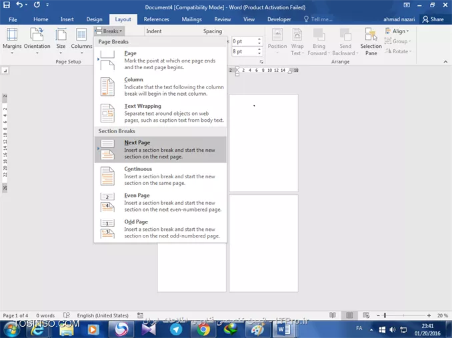
Task: Click the proofing check status icon
Action: 67,315
